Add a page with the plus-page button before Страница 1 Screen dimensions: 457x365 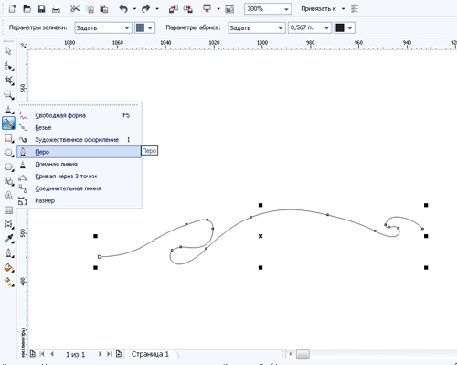pyautogui.click(x=119, y=354)
